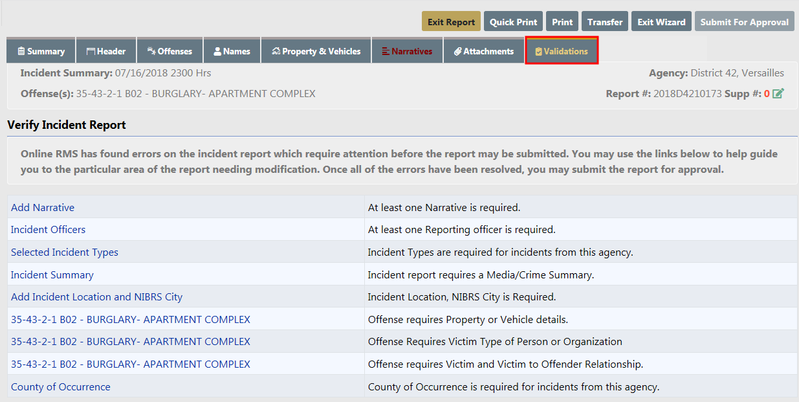Open the Burglary link requiring Property or Vehicle details
Screen dimensions: 799x402
(130, 320)
